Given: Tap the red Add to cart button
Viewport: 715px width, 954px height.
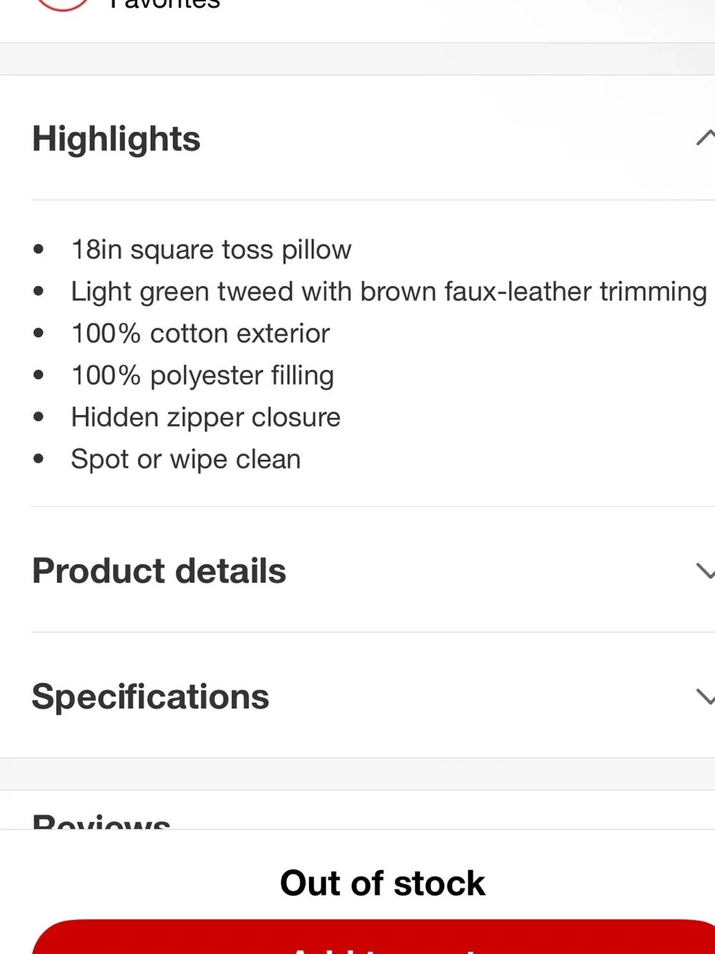Looking at the screenshot, I should click(373, 937).
